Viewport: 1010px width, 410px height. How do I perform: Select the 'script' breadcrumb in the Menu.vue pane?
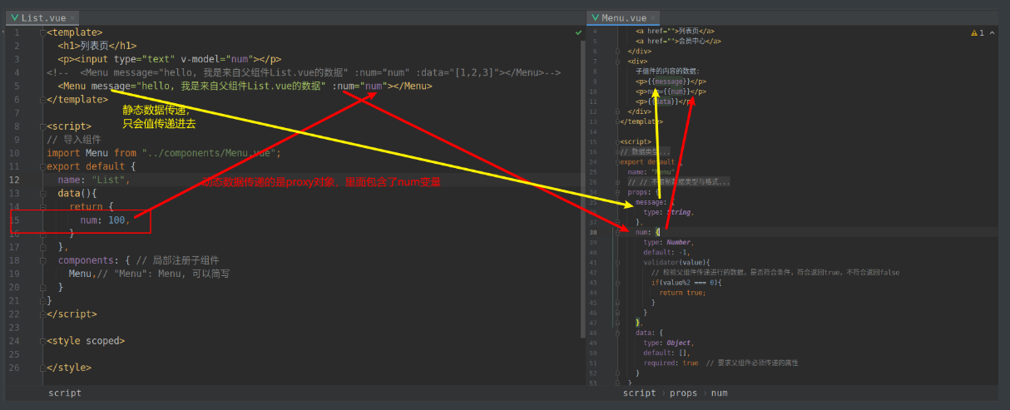pyautogui.click(x=639, y=393)
